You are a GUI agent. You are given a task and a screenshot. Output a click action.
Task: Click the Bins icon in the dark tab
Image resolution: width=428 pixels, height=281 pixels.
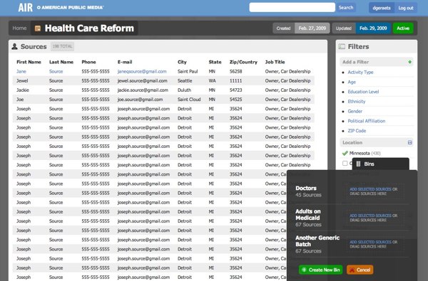[x=358, y=164]
